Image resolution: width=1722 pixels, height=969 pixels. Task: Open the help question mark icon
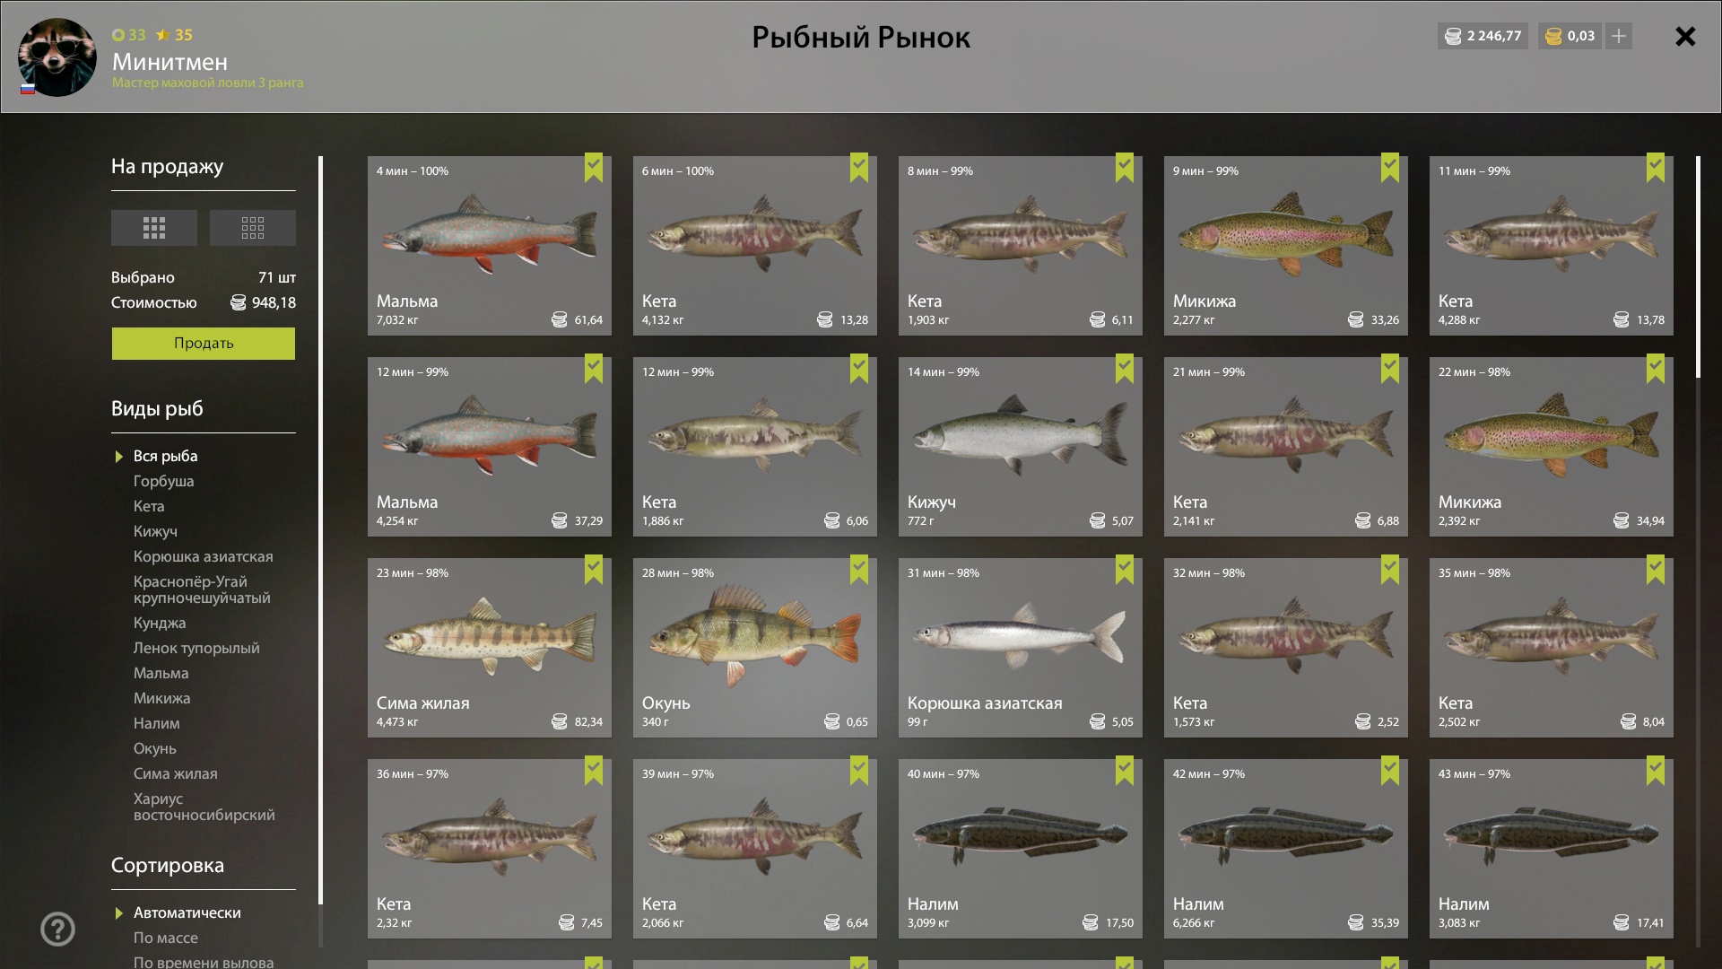click(57, 930)
